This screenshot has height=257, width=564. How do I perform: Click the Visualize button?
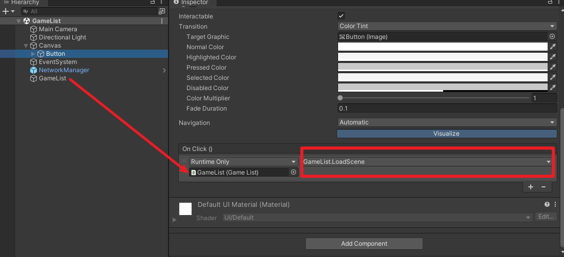click(x=447, y=134)
